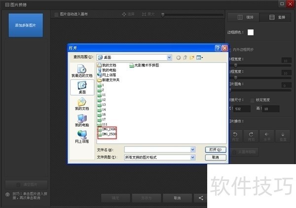
Task: Select image file named 17
Action: coord(102,119)
